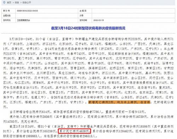The image size is (177, 139).
Task: Click the 主题分类 label cell
Action: pyautogui.click(x=8, y=16)
